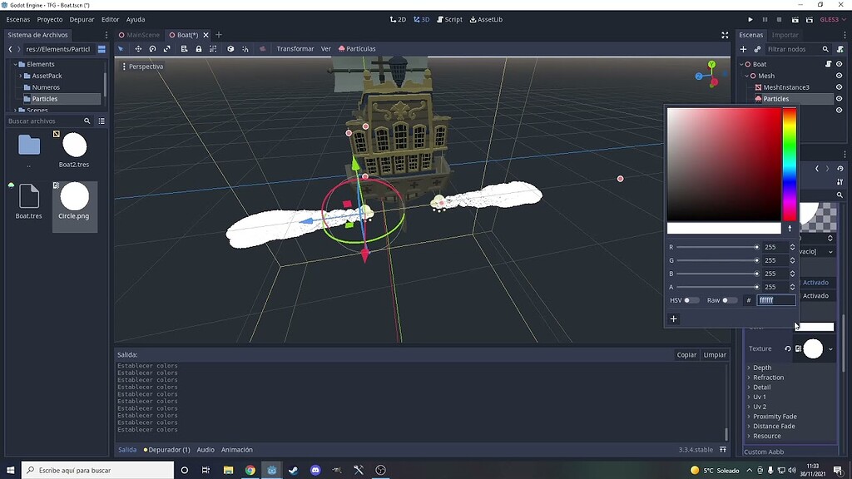This screenshot has height=479, width=852.
Task: Click the eyedropper color pick icon
Action: (x=790, y=229)
